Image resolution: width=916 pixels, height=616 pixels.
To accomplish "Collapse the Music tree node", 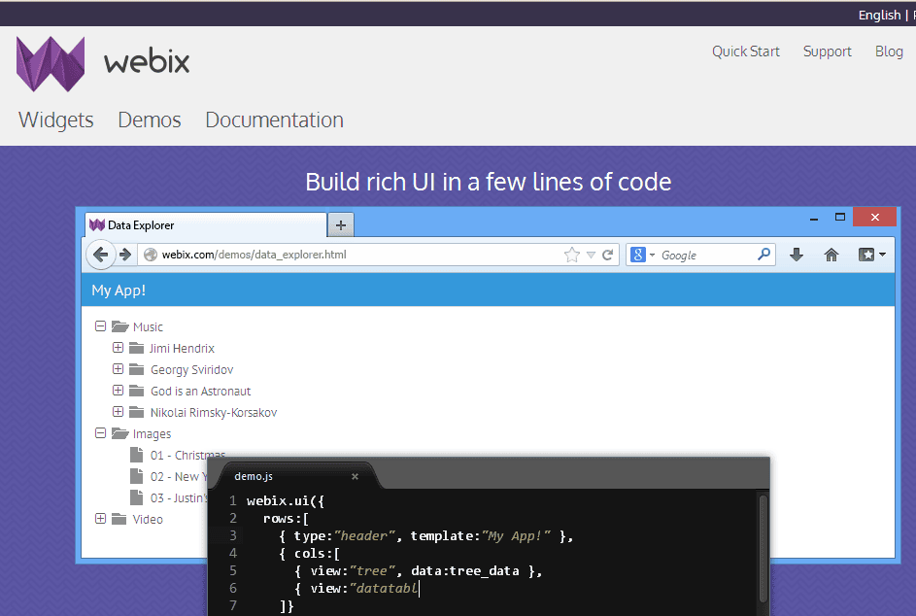I will (100, 326).
